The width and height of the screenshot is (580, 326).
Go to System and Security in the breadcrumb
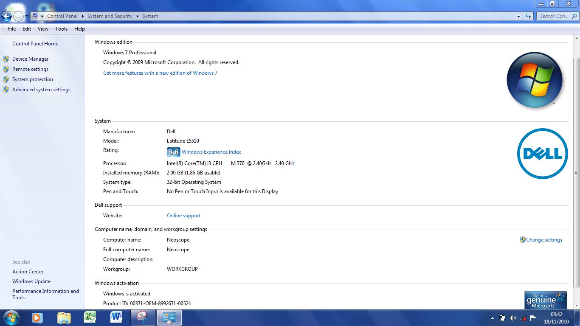[110, 16]
